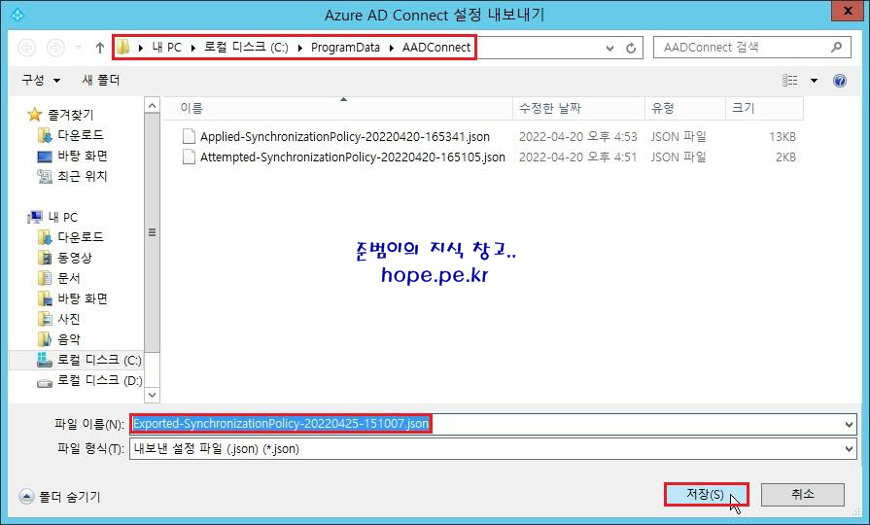The height and width of the screenshot is (525, 870).
Task: Open 최근 위치 in navigation pane
Action: click(82, 176)
